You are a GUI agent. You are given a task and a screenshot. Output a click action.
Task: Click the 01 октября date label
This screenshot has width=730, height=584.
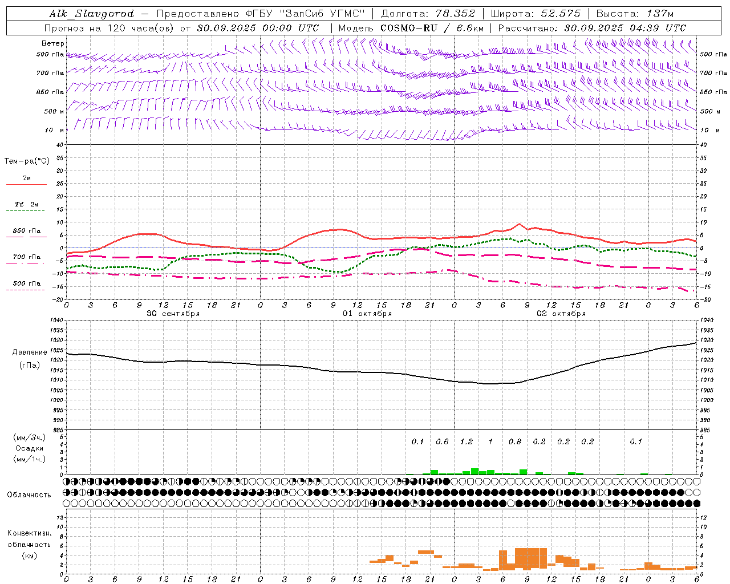coord(367,314)
